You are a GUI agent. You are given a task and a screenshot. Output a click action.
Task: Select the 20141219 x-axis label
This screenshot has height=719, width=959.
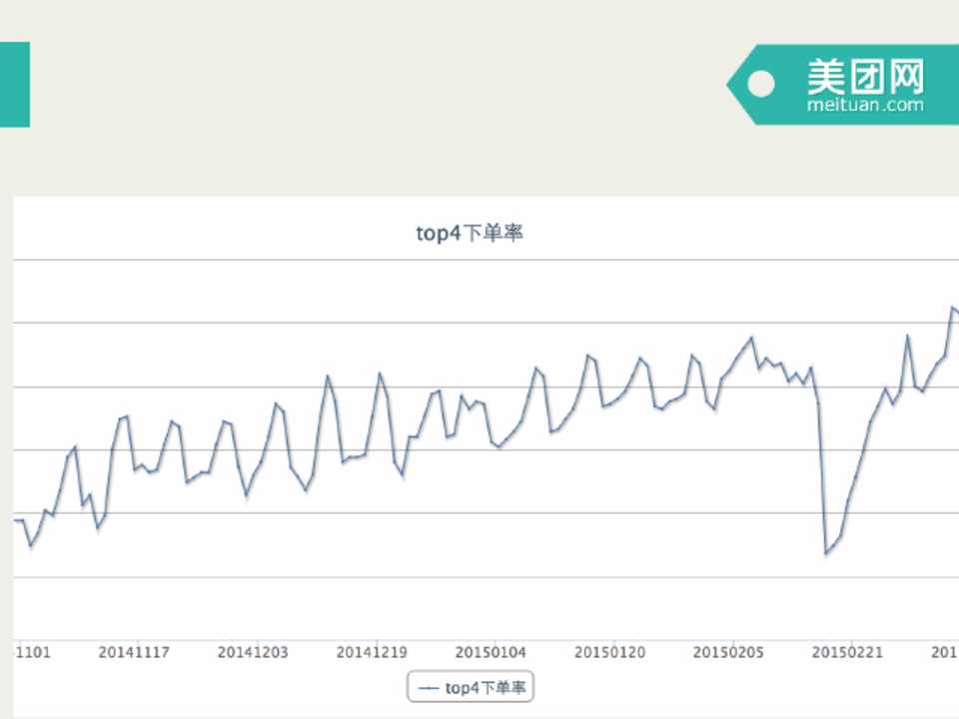point(372,653)
